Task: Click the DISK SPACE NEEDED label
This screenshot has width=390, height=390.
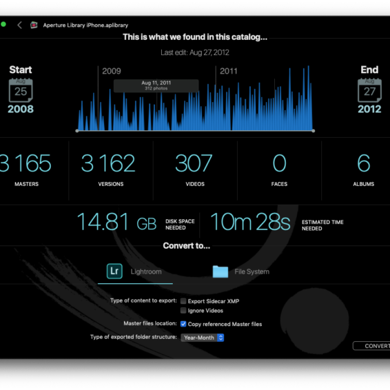Action: pos(180,225)
